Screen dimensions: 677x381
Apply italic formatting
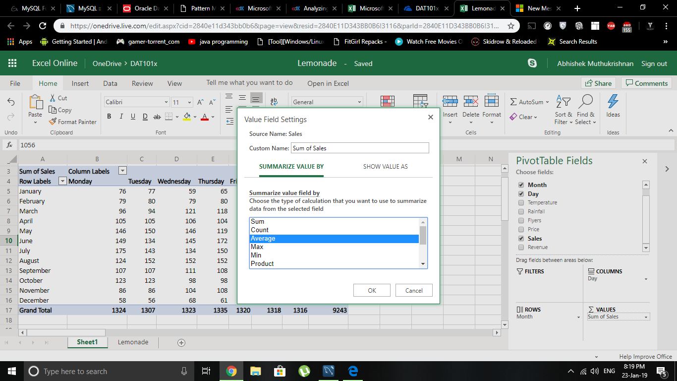[x=121, y=116]
